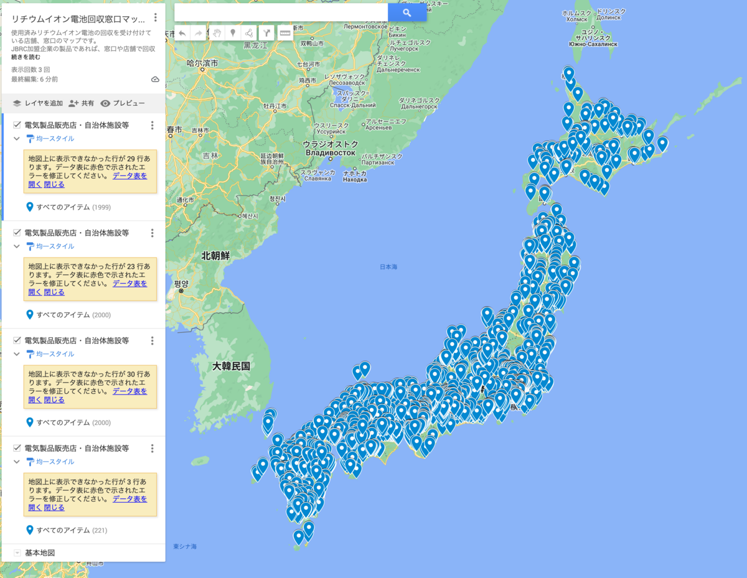Select the add directions tool
Screen dimensions: 747x578
point(266,33)
